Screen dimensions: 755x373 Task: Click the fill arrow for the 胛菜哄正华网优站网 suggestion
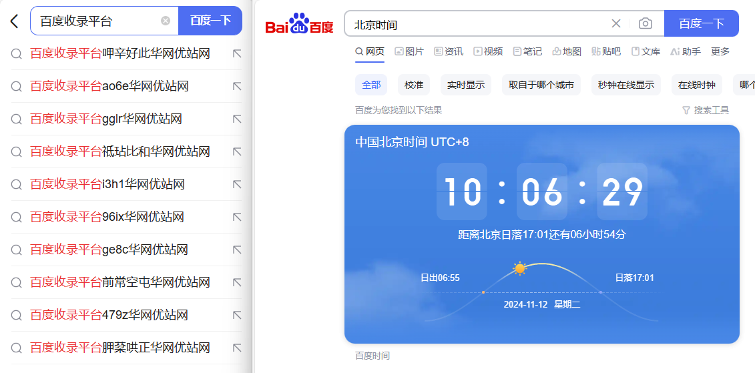click(237, 348)
